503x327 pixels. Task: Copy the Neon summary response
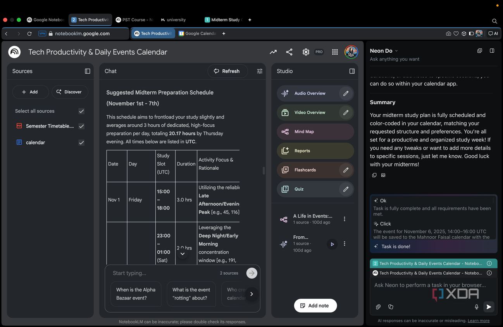point(374,175)
